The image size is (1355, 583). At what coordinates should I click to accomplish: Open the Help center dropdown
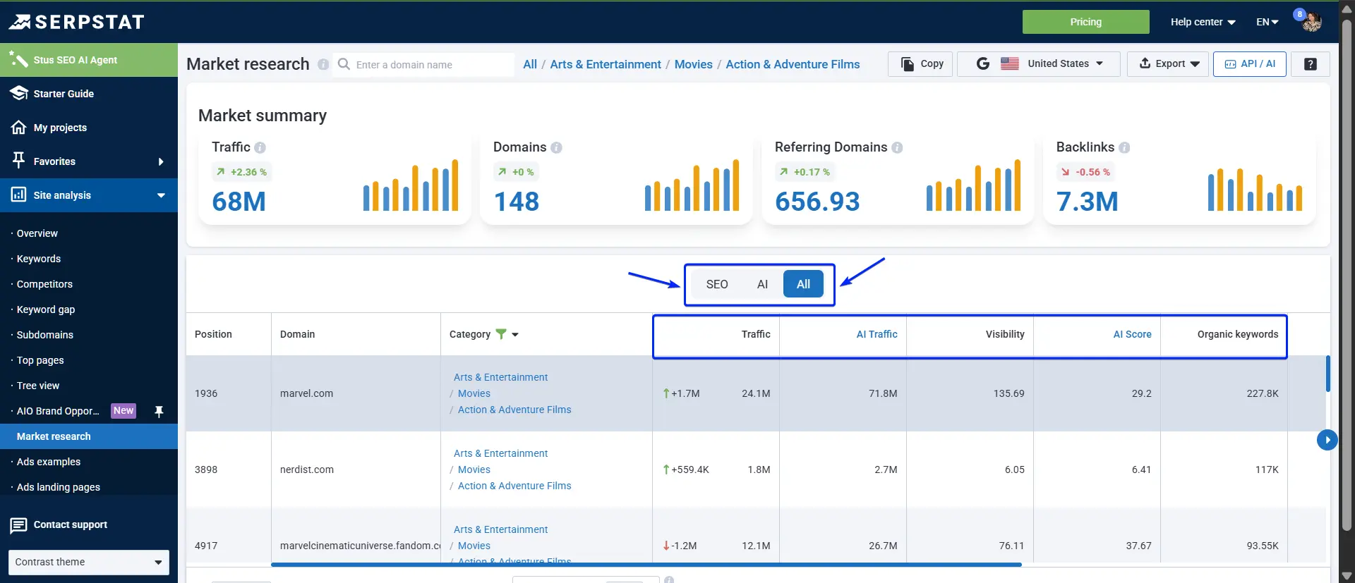1203,22
